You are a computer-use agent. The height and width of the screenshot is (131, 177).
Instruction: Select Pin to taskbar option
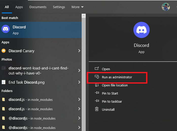pyautogui.click(x=112, y=101)
